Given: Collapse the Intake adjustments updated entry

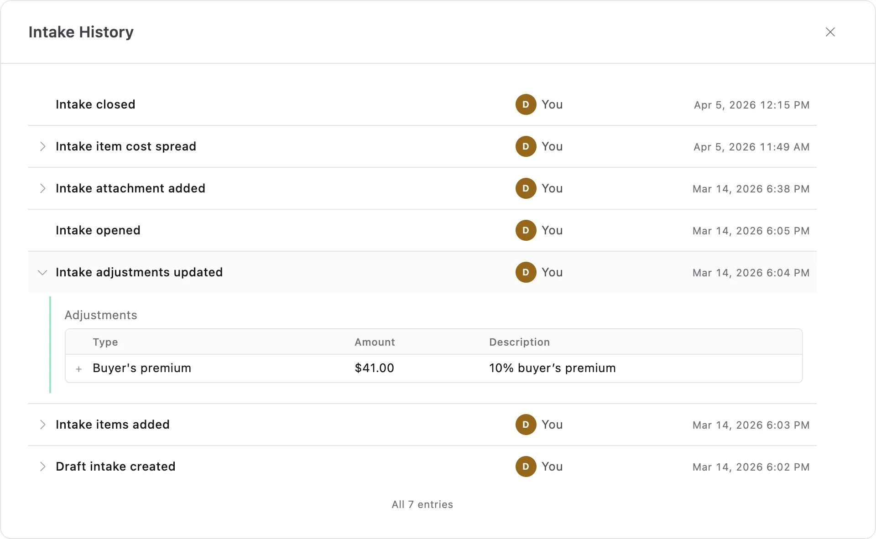Looking at the screenshot, I should click(42, 272).
